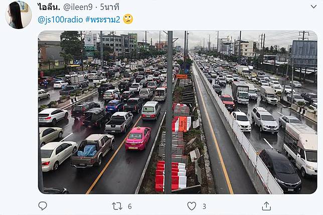Open the traffic jam photo in full view

pyautogui.click(x=178, y=112)
